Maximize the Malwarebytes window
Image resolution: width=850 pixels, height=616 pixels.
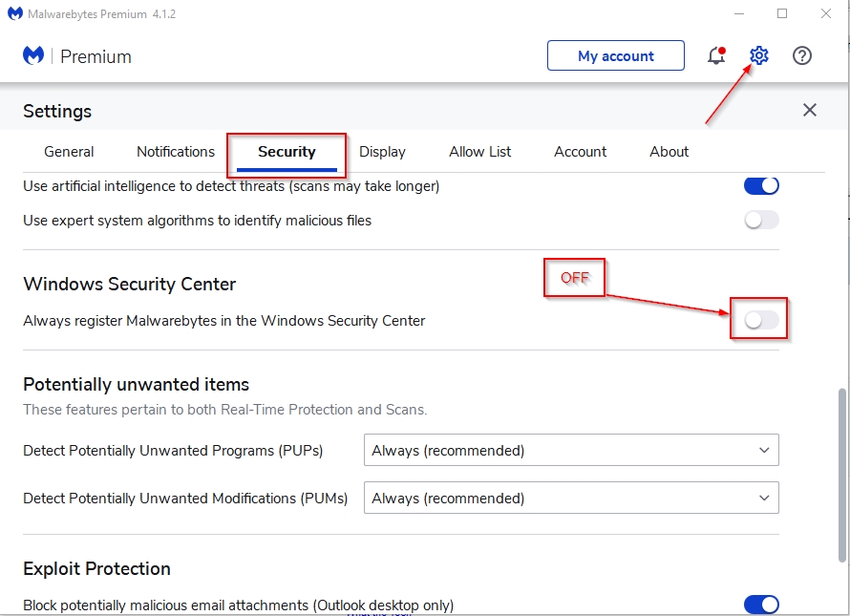[782, 13]
